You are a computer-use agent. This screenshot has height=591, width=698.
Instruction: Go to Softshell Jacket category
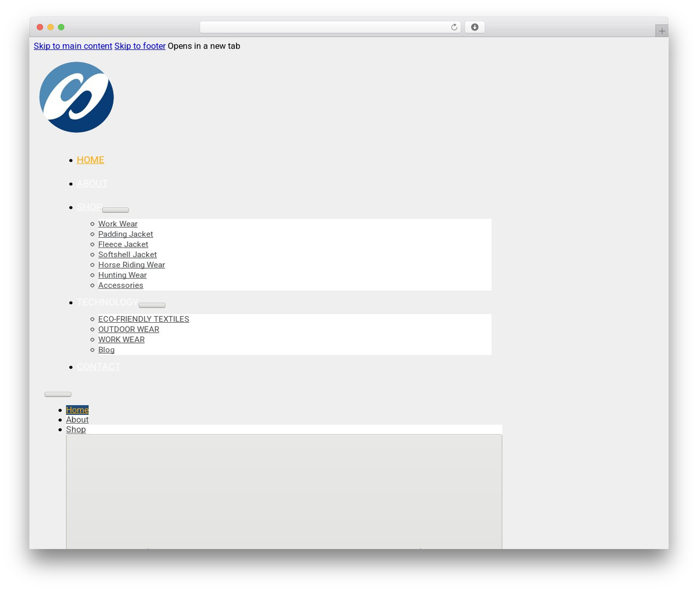(128, 255)
